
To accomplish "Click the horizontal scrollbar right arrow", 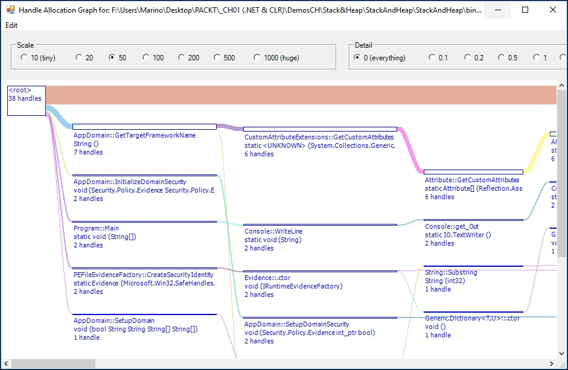I will (552, 363).
